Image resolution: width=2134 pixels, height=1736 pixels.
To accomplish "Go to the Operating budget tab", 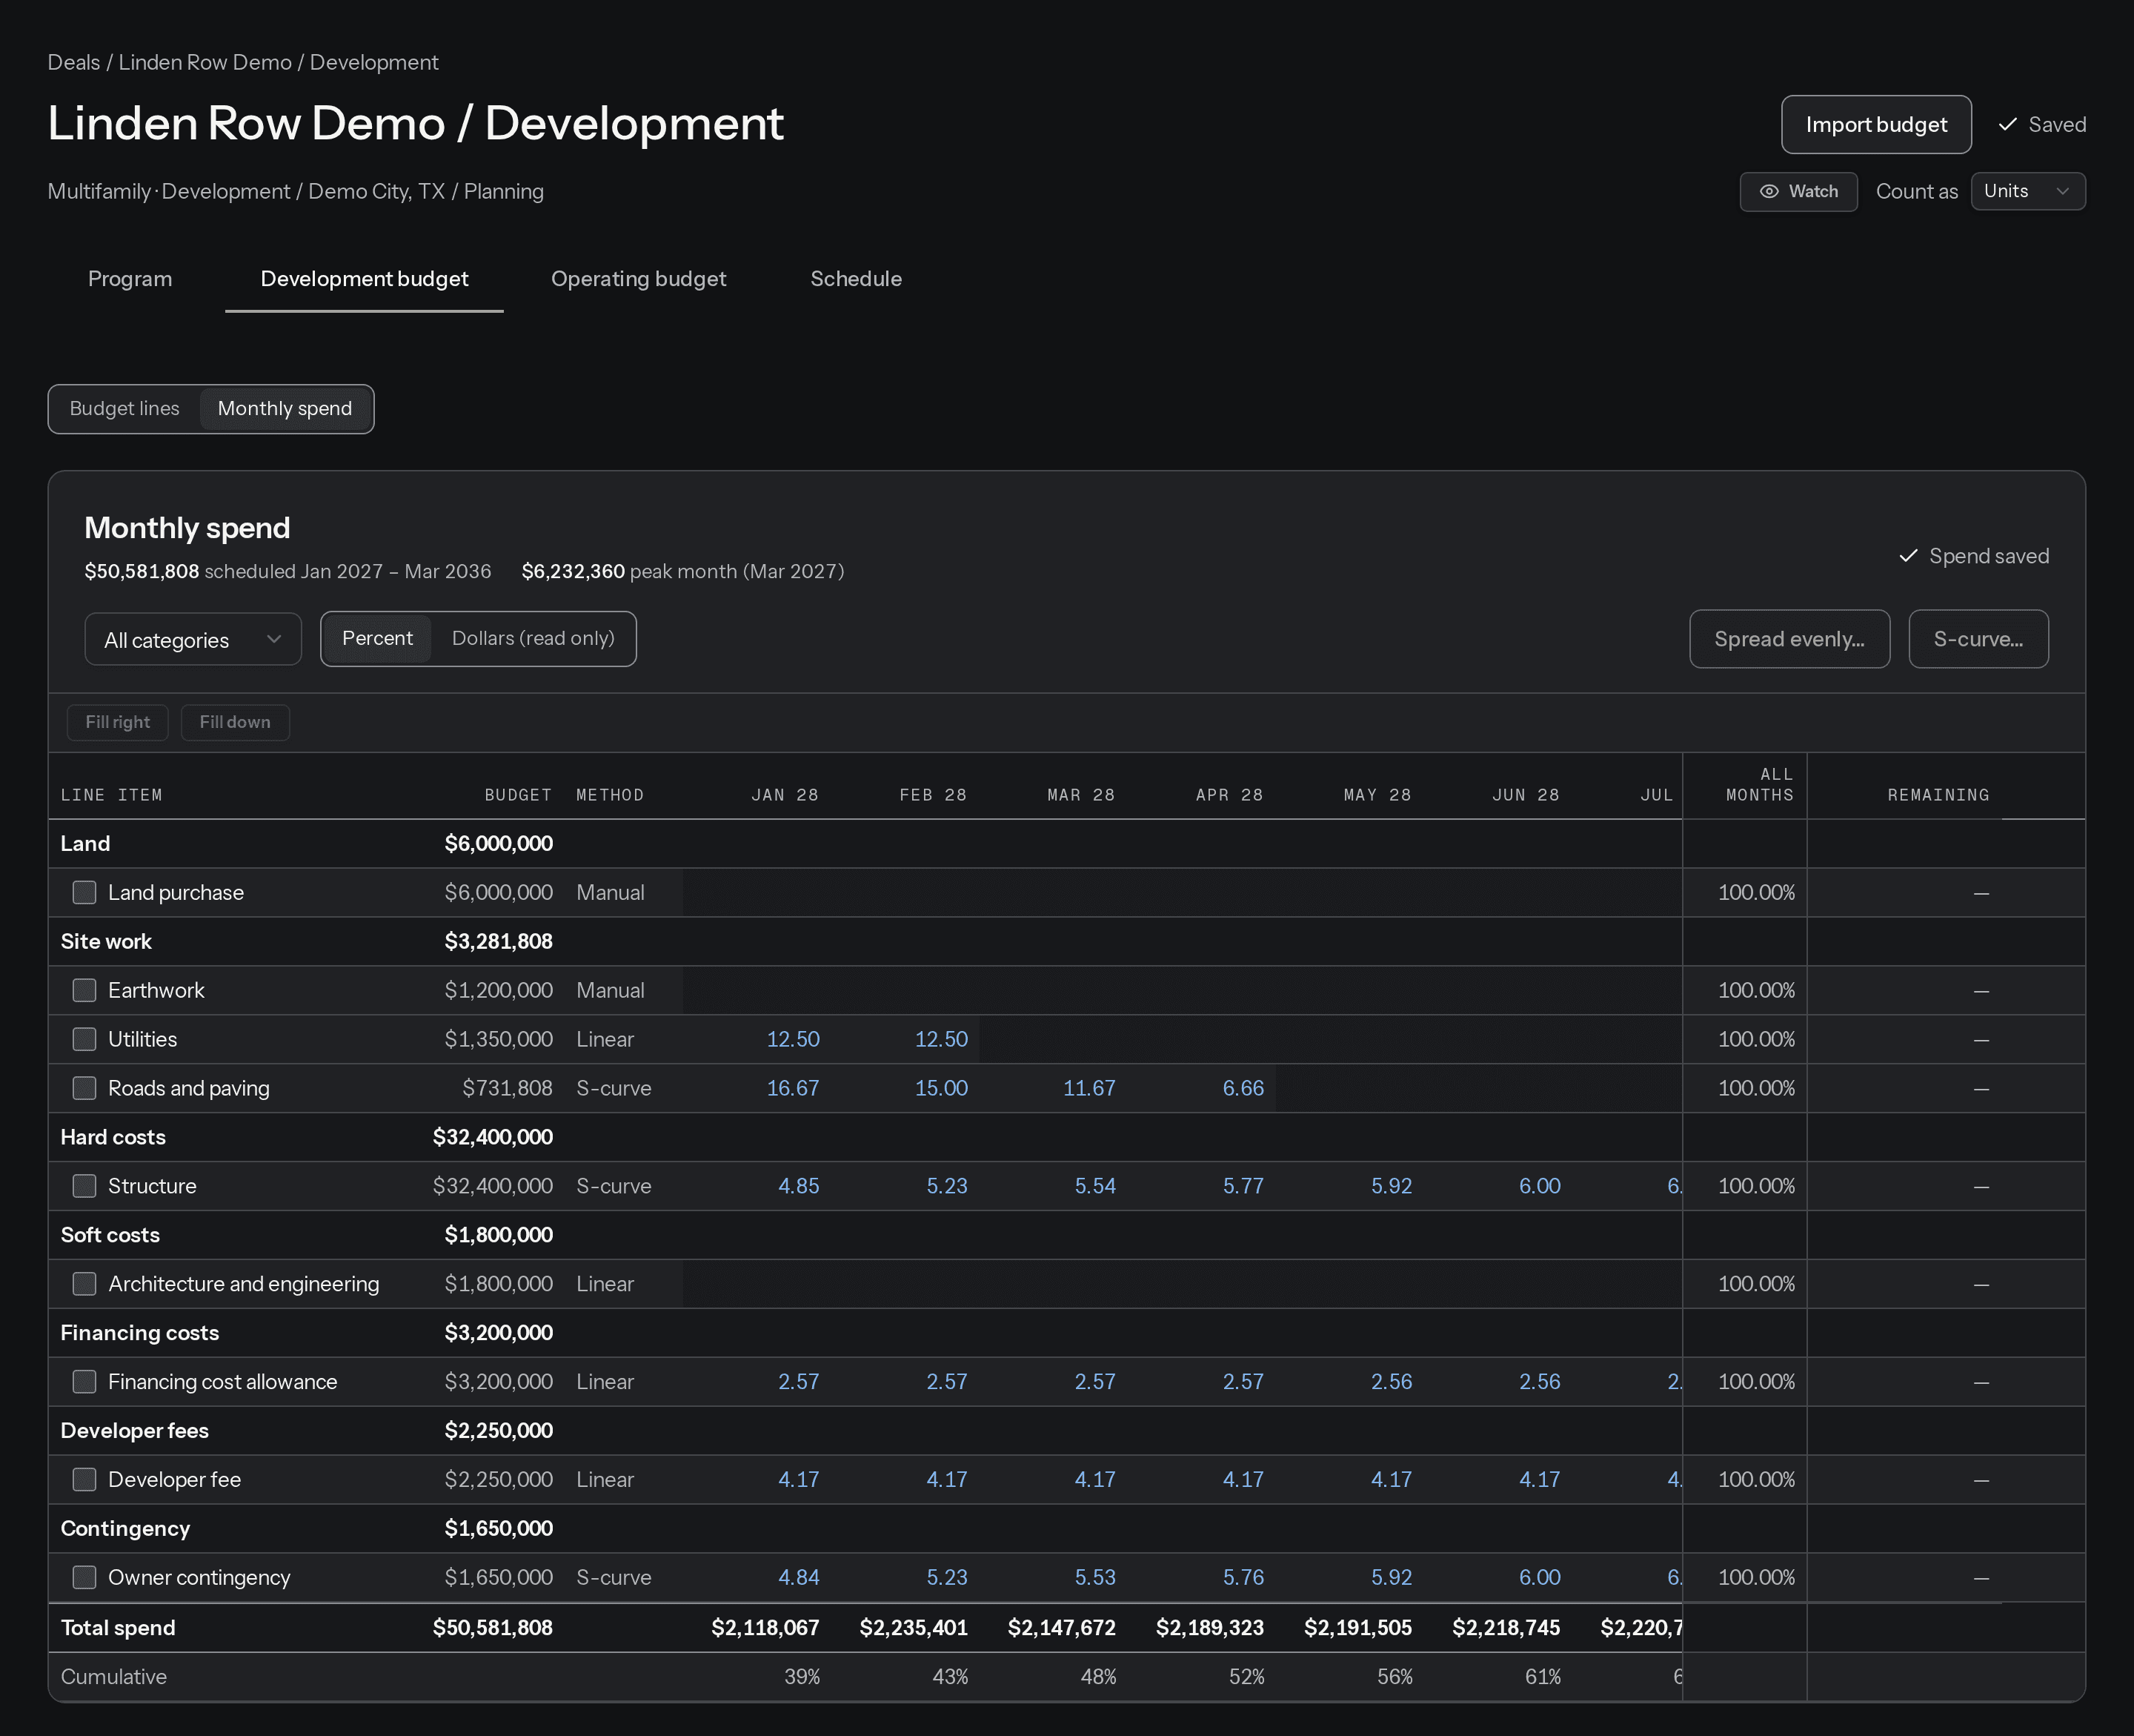I will click(639, 279).
